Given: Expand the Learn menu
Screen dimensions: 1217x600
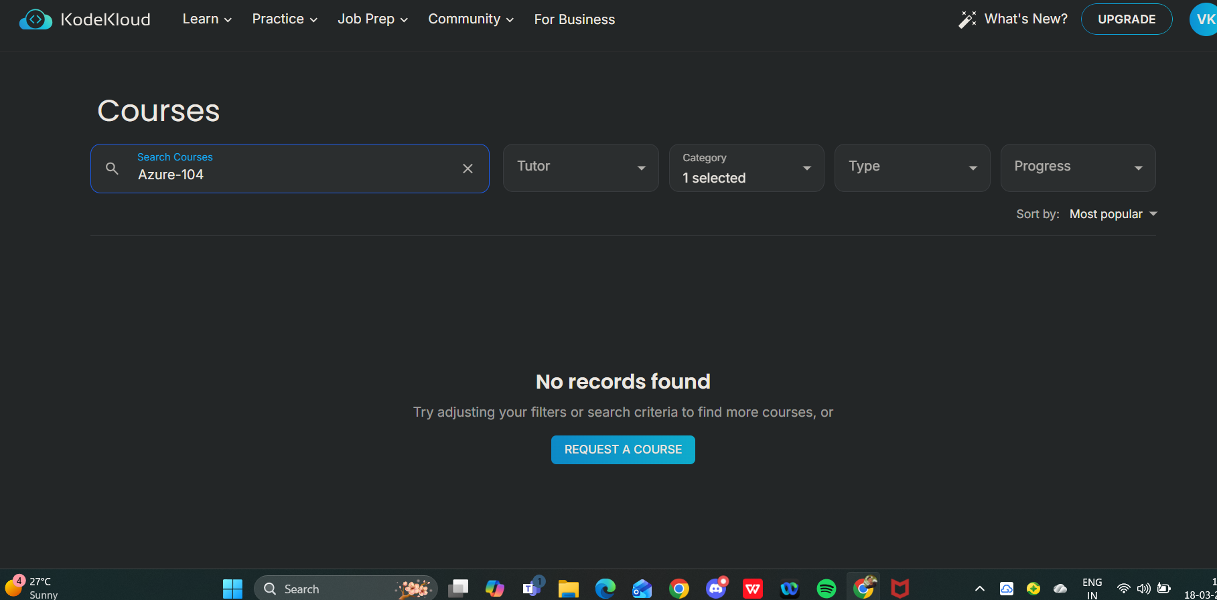Looking at the screenshot, I should (x=207, y=19).
